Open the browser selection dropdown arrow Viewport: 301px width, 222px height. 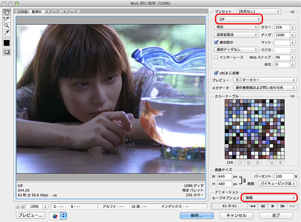(x=64, y=216)
